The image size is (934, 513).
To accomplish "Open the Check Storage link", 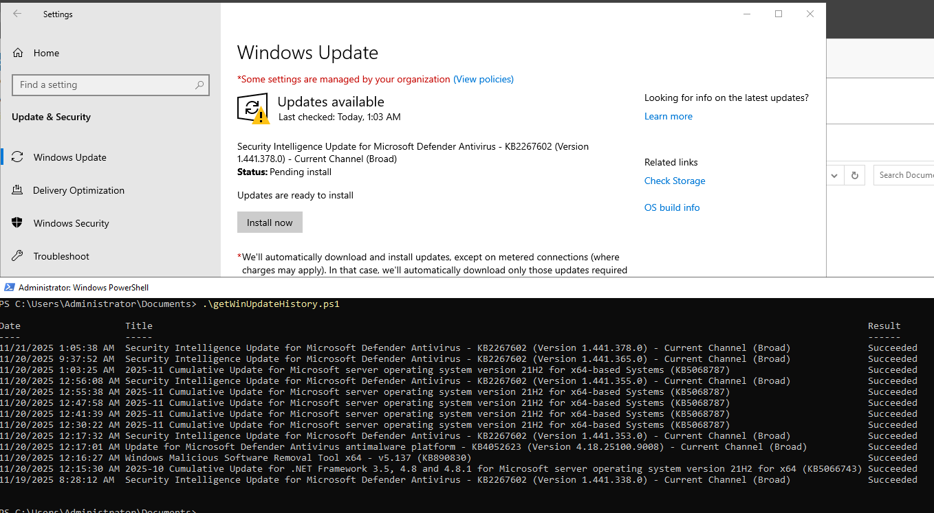I will click(x=675, y=181).
